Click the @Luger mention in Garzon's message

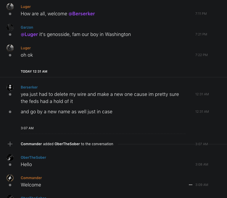(29, 34)
